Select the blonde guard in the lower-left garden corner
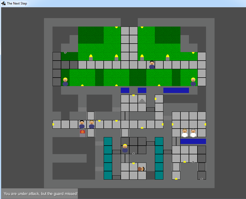This screenshot has height=199, width=246. coord(65,82)
